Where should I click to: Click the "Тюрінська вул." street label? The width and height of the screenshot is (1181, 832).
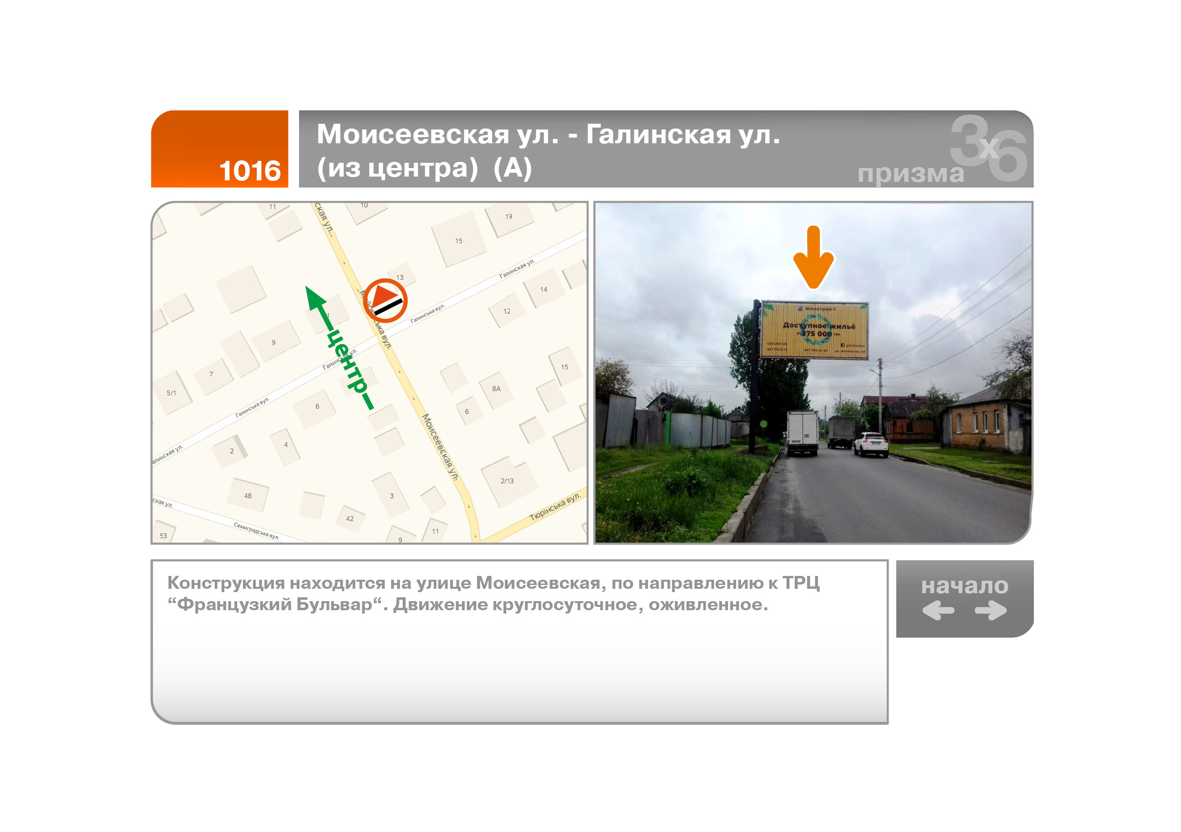pos(556,507)
